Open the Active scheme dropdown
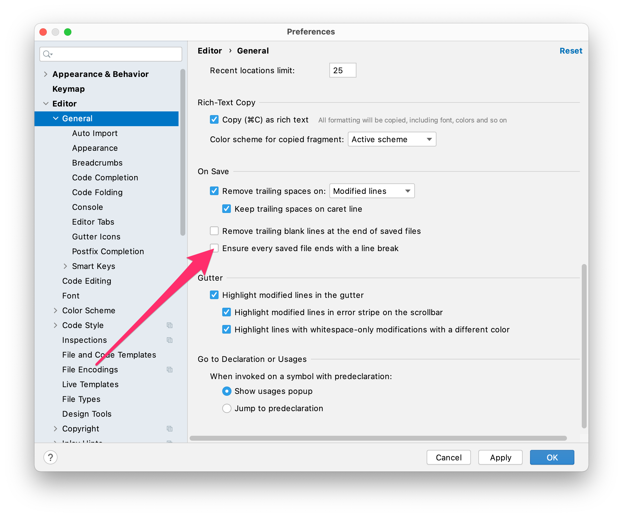Viewport: 623px width, 517px height. pyautogui.click(x=392, y=139)
